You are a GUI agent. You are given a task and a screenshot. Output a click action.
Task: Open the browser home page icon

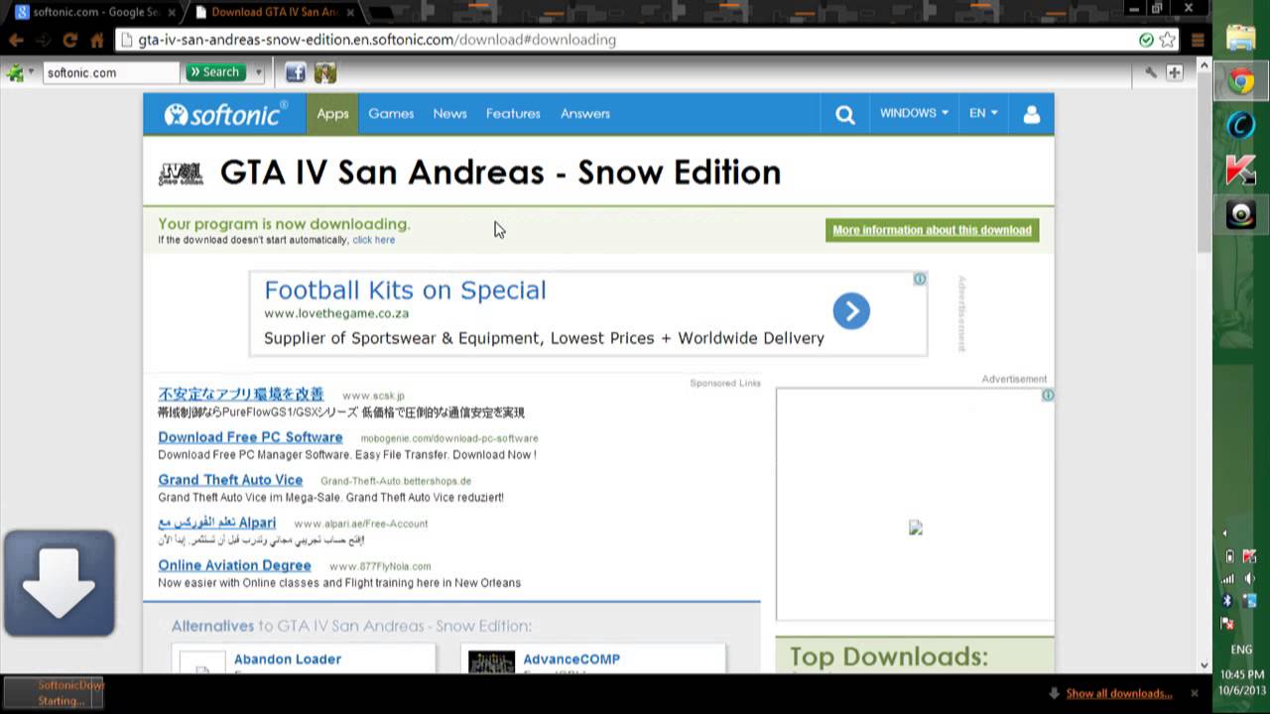96,41
